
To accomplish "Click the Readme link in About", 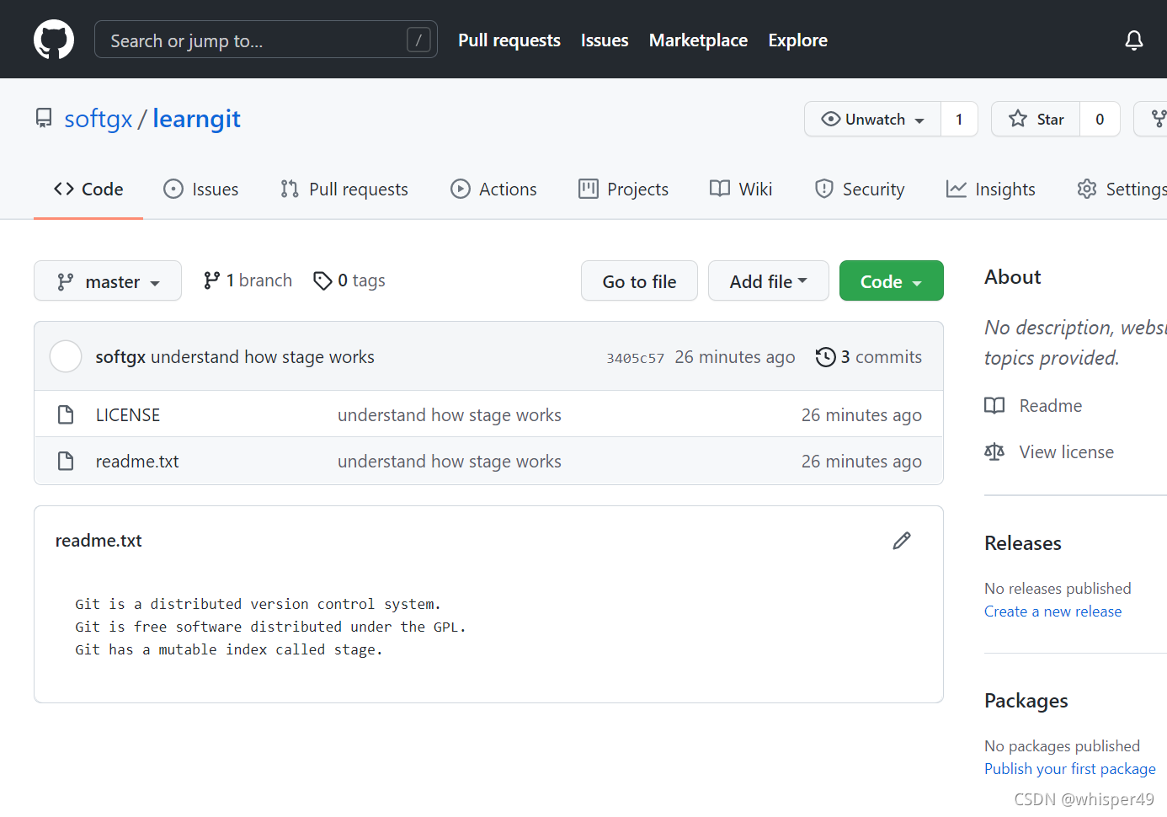I will (x=1051, y=406).
